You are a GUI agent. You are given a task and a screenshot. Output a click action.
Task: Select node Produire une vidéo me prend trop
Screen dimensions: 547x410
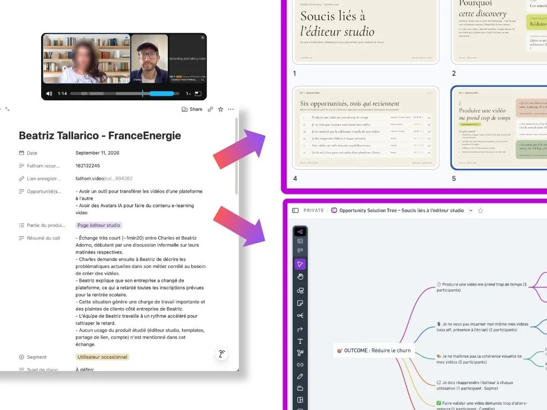point(481,287)
